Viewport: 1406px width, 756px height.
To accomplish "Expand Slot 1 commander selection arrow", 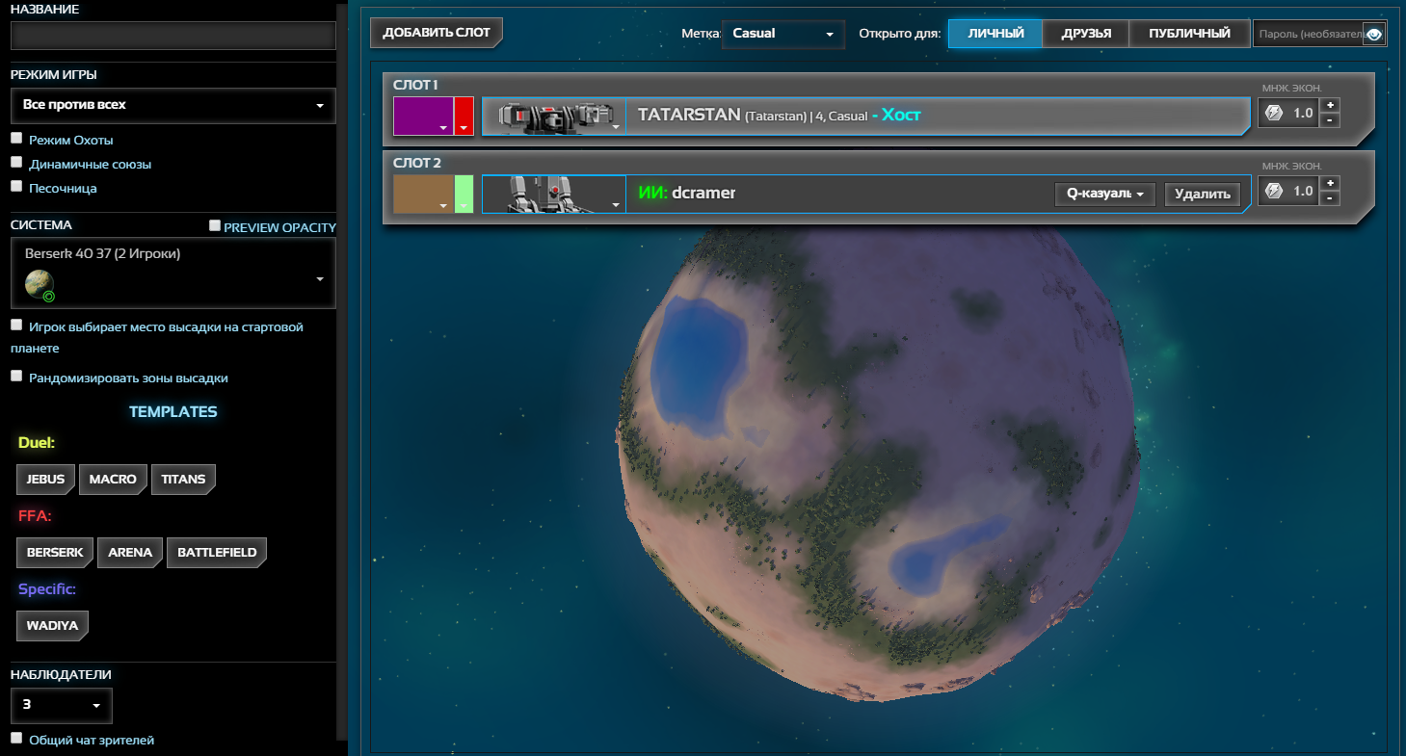I will (x=616, y=125).
